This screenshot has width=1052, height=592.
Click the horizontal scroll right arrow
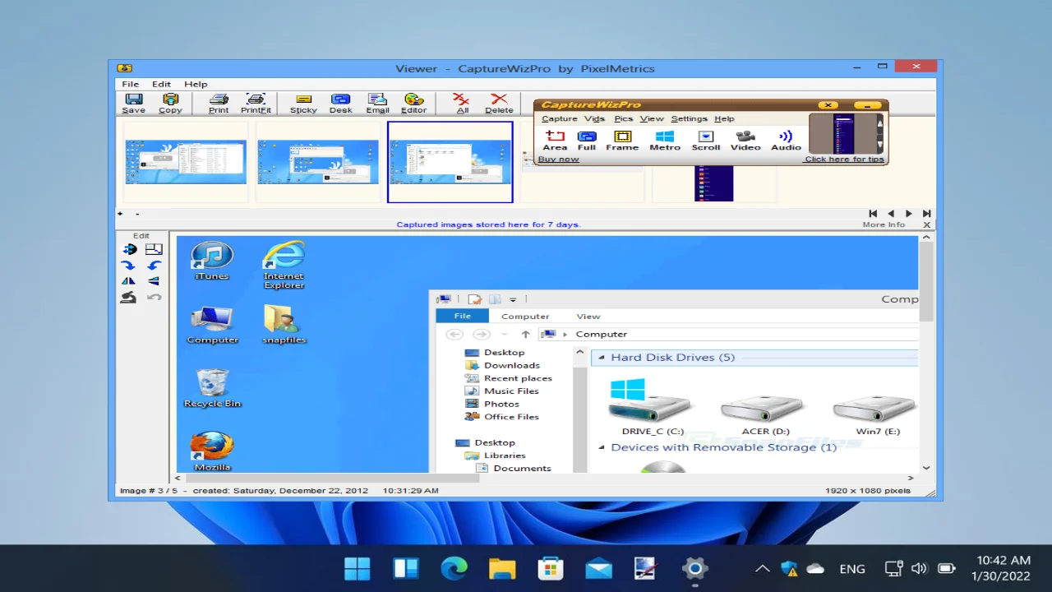point(910,478)
